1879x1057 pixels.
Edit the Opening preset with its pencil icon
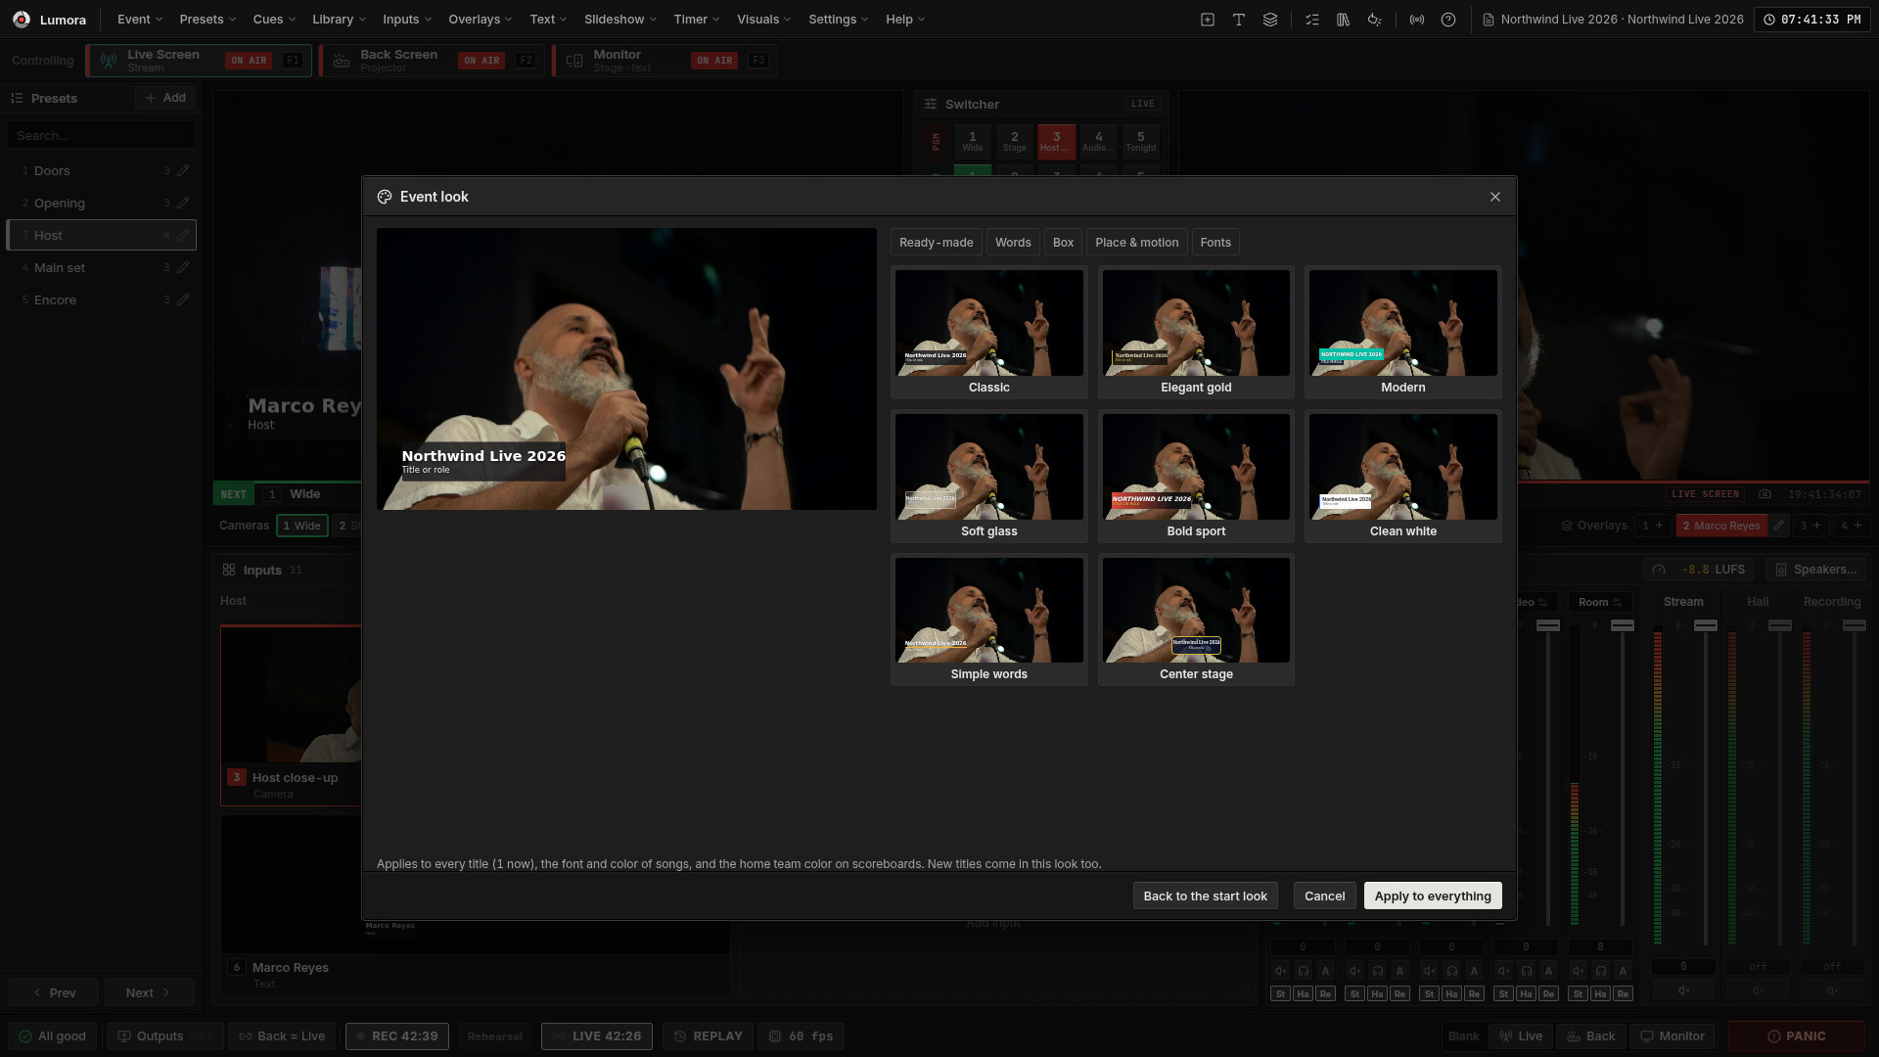tap(183, 203)
